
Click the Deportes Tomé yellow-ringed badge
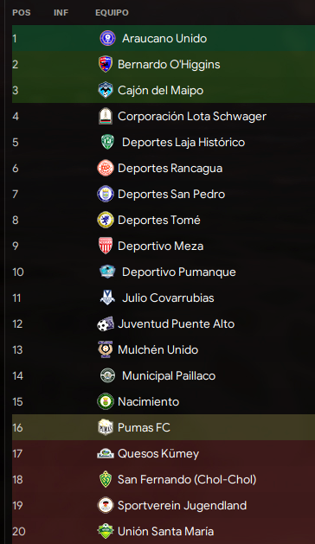tap(106, 220)
